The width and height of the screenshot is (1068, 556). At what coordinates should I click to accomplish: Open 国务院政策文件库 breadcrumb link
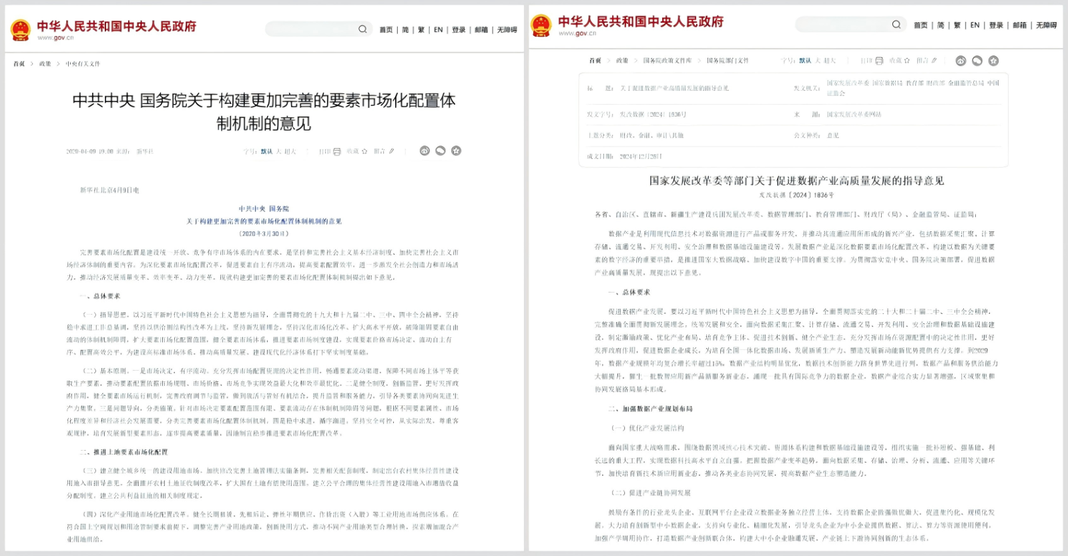point(667,61)
